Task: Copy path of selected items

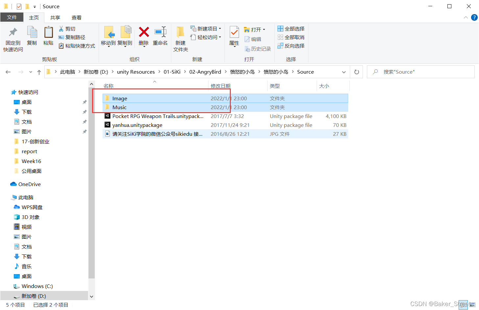Action: click(x=72, y=37)
